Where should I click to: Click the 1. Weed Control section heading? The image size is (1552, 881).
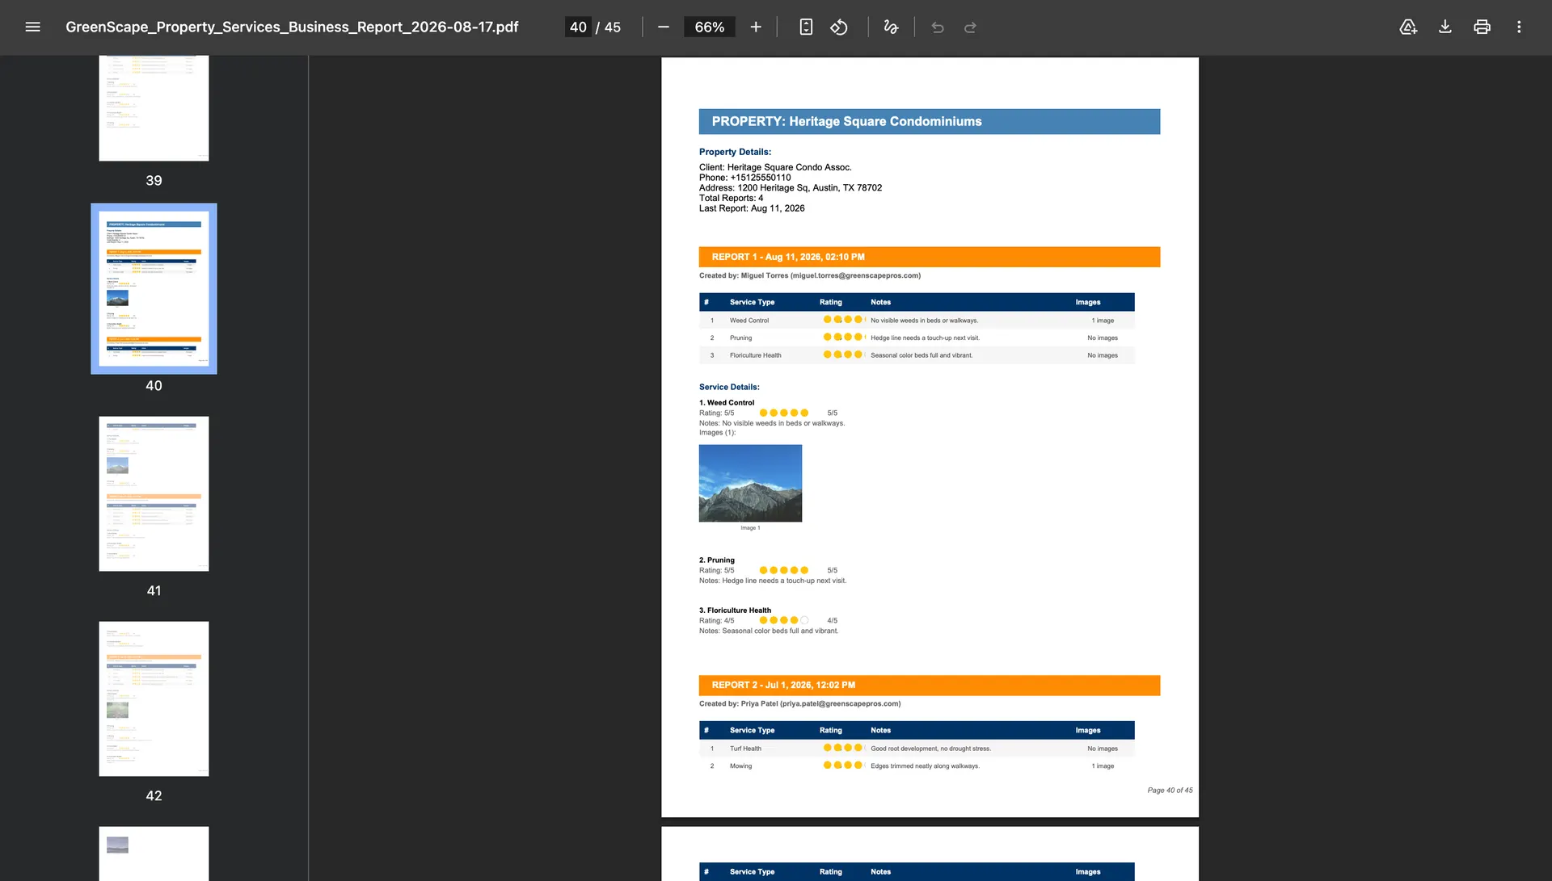[x=727, y=402]
